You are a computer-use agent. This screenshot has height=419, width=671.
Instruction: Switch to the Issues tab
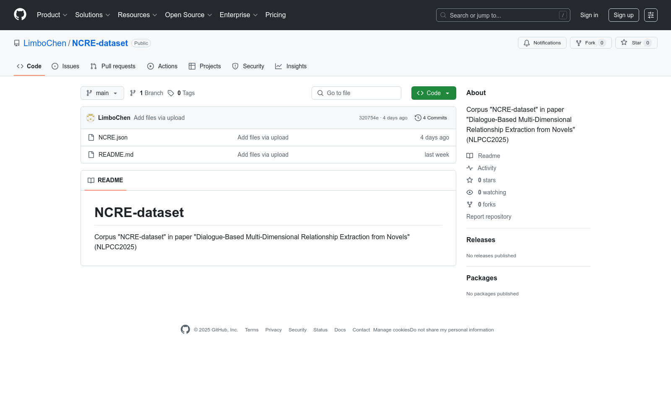pyautogui.click(x=65, y=66)
